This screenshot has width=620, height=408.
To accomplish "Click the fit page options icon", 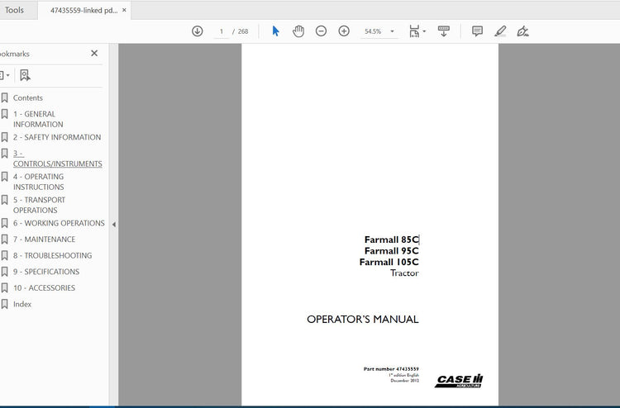I will coord(414,31).
